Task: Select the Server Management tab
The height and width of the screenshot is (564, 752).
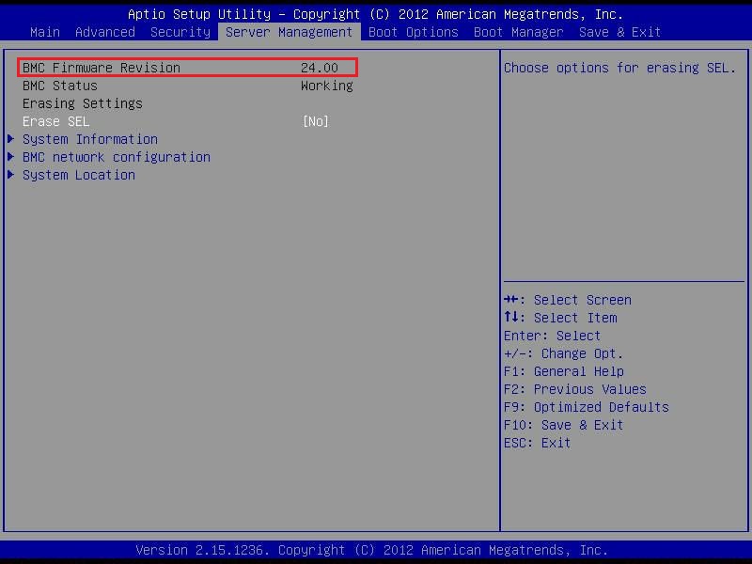Action: [x=288, y=31]
